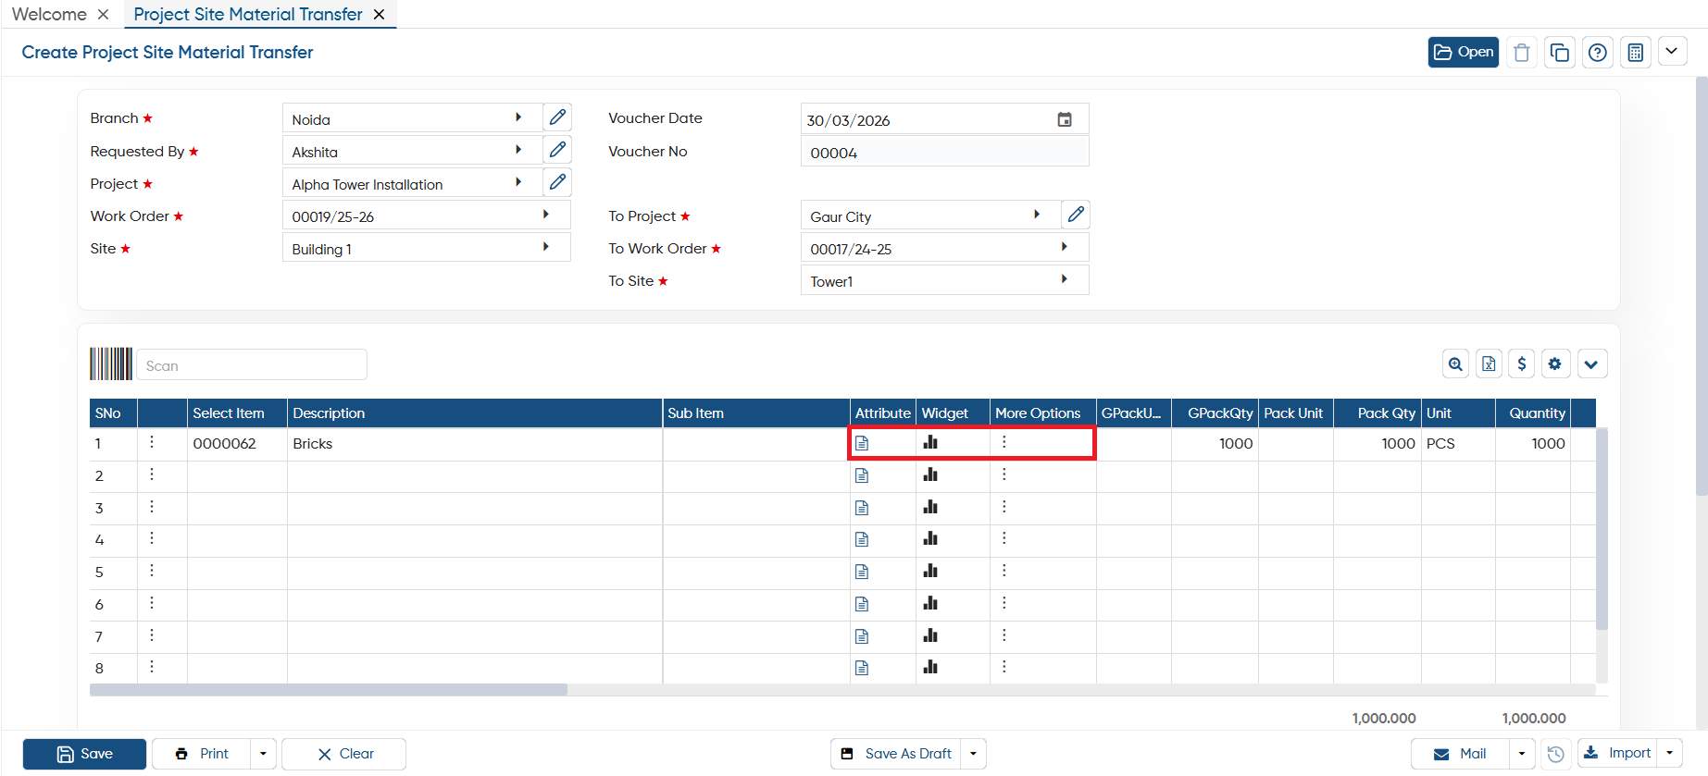Click the barcode scan icon
Screen dimensions: 1708x776
coord(111,364)
